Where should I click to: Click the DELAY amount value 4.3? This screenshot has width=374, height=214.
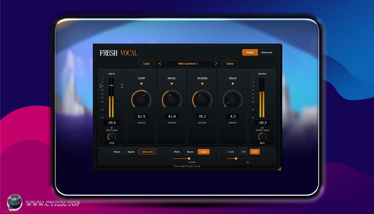pyautogui.click(x=233, y=116)
